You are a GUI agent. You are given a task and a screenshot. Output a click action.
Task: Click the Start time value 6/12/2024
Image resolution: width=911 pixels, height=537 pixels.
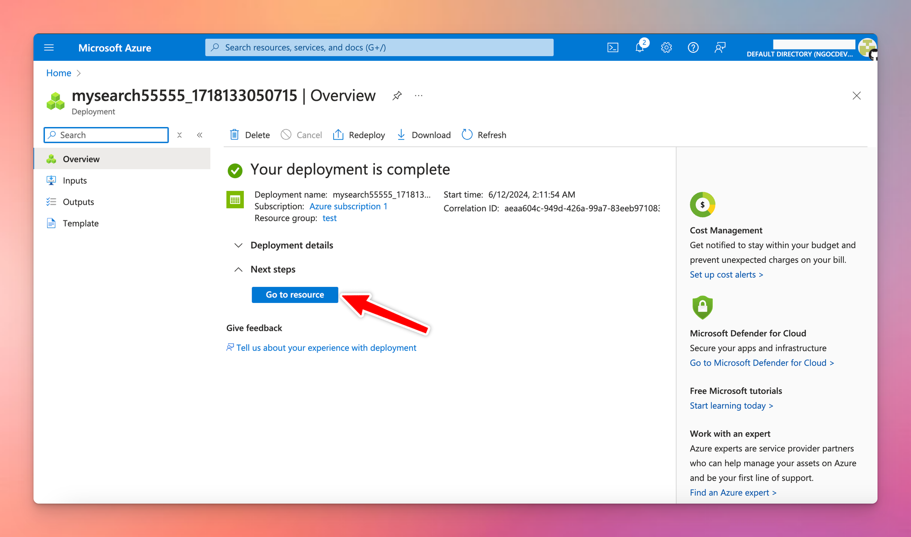(532, 195)
